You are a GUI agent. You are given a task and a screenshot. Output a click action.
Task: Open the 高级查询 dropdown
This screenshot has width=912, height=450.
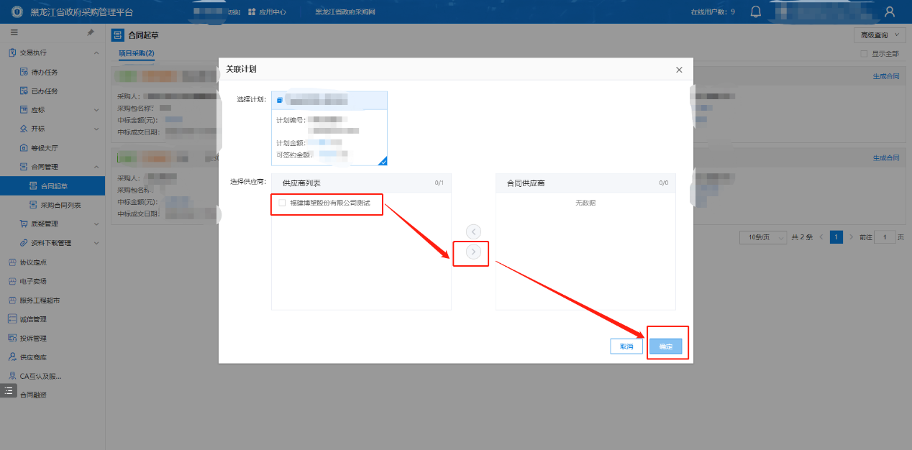[879, 35]
